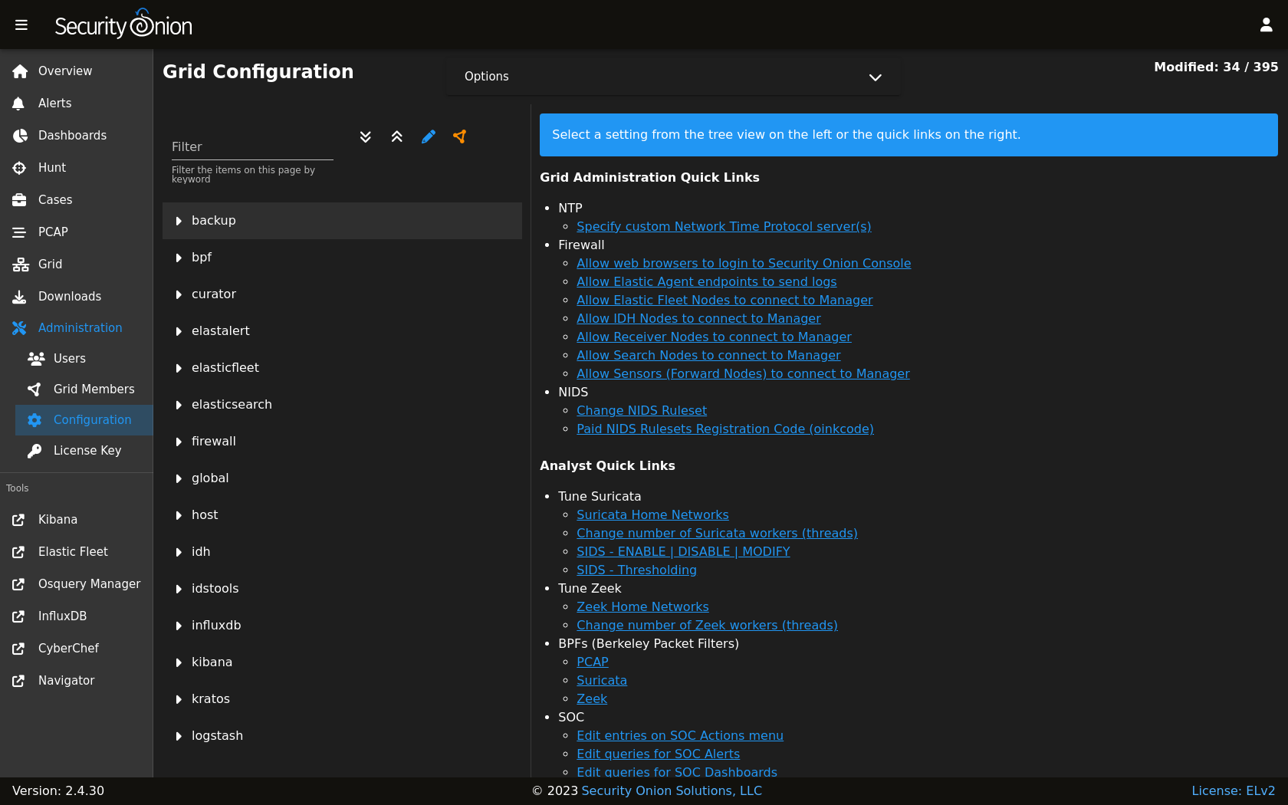The width and height of the screenshot is (1288, 805).
Task: Open Change NIDS Ruleset link
Action: (x=642, y=411)
